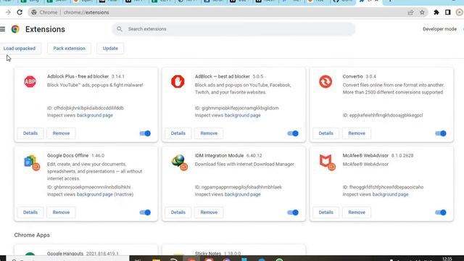
Task: Click the AdBlock hand icon
Action: [x=178, y=81]
